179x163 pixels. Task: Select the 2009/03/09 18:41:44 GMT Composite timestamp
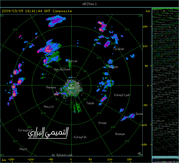coord(37,11)
